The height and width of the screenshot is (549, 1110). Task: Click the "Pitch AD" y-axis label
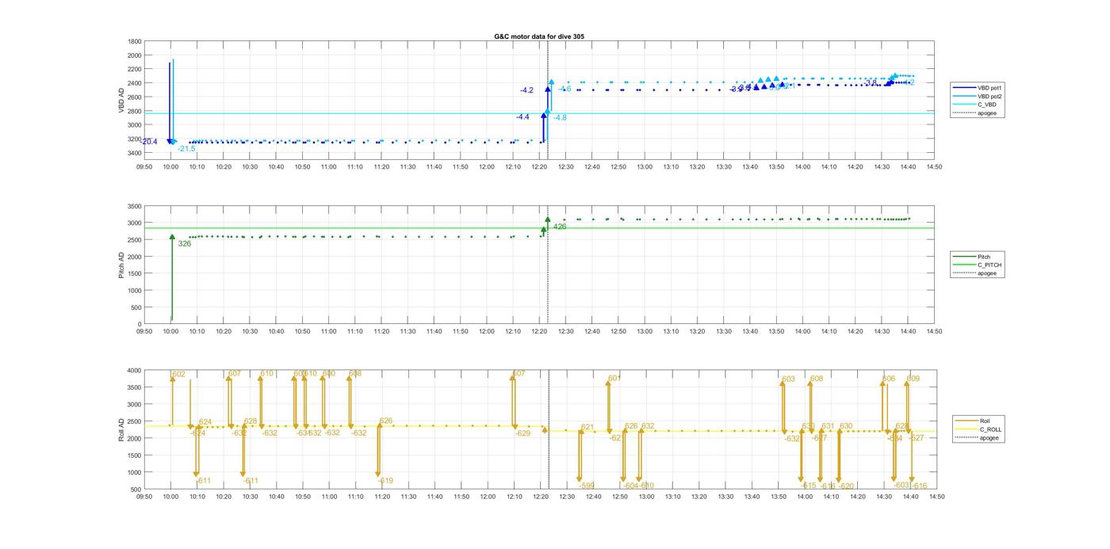coord(122,265)
